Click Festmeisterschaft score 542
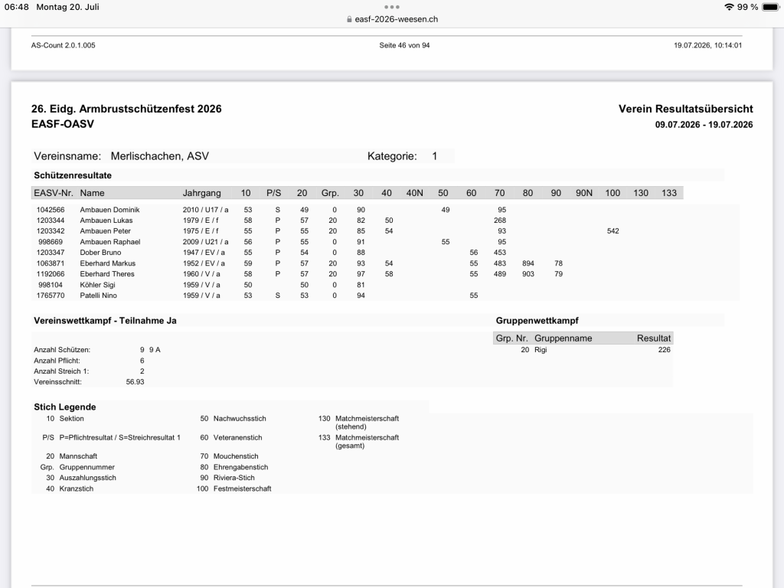This screenshot has height=588, width=784. 613,231
